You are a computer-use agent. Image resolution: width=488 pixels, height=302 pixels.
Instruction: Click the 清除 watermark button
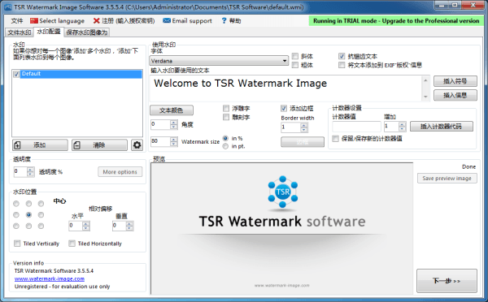pyautogui.click(x=99, y=145)
